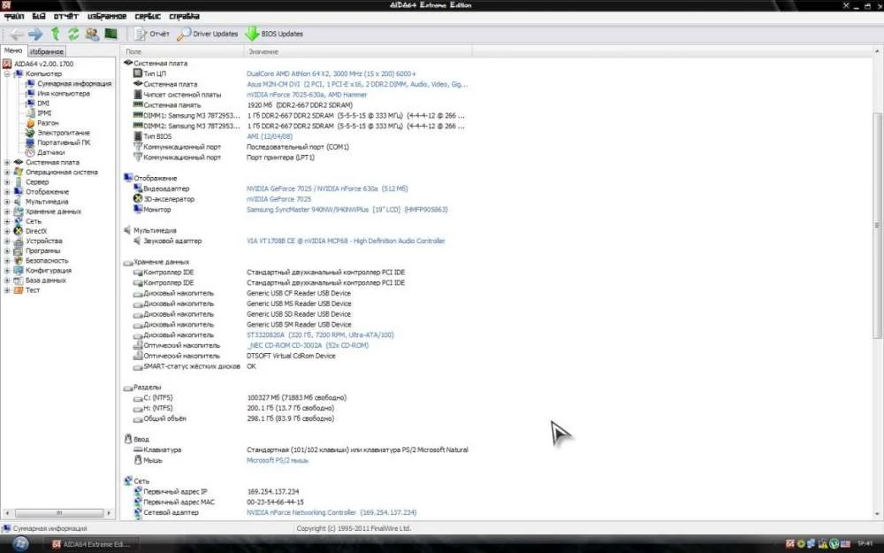The height and width of the screenshot is (553, 884).
Task: Open the VIA VT1708B audio controller link
Action: pos(346,241)
